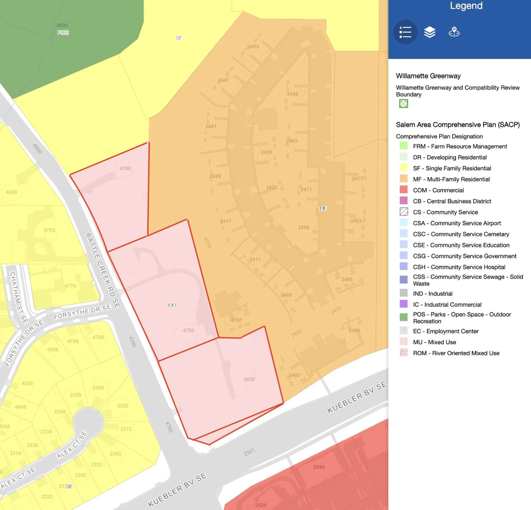Open the Layers stack icon
Screen dimensions: 531x510
[430, 32]
